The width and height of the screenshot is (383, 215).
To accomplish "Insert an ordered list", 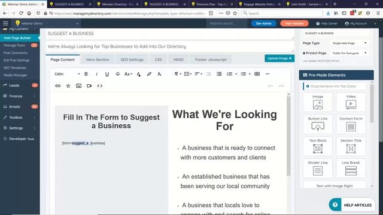I will tap(230, 74).
